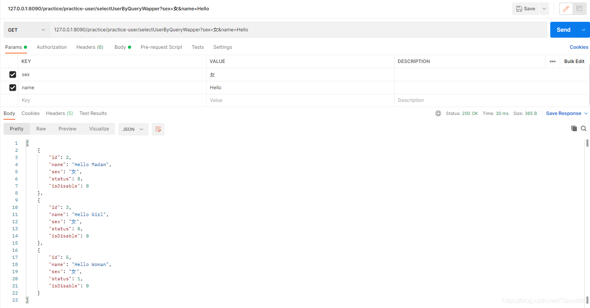Switch to the Params tab
The image size is (590, 308).
pyautogui.click(x=16, y=47)
